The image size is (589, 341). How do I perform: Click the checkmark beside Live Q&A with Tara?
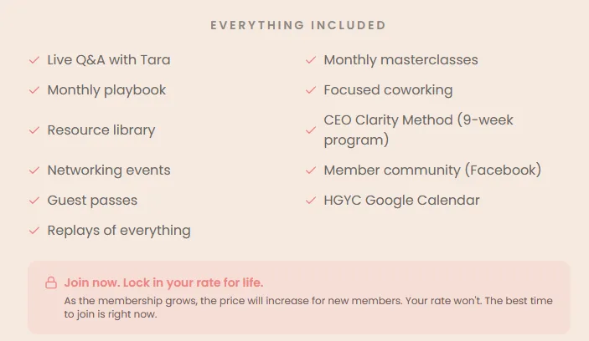(x=34, y=60)
